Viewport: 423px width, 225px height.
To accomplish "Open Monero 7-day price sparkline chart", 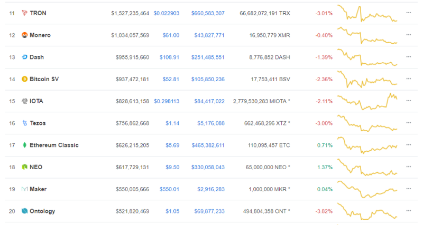I will pos(367,35).
